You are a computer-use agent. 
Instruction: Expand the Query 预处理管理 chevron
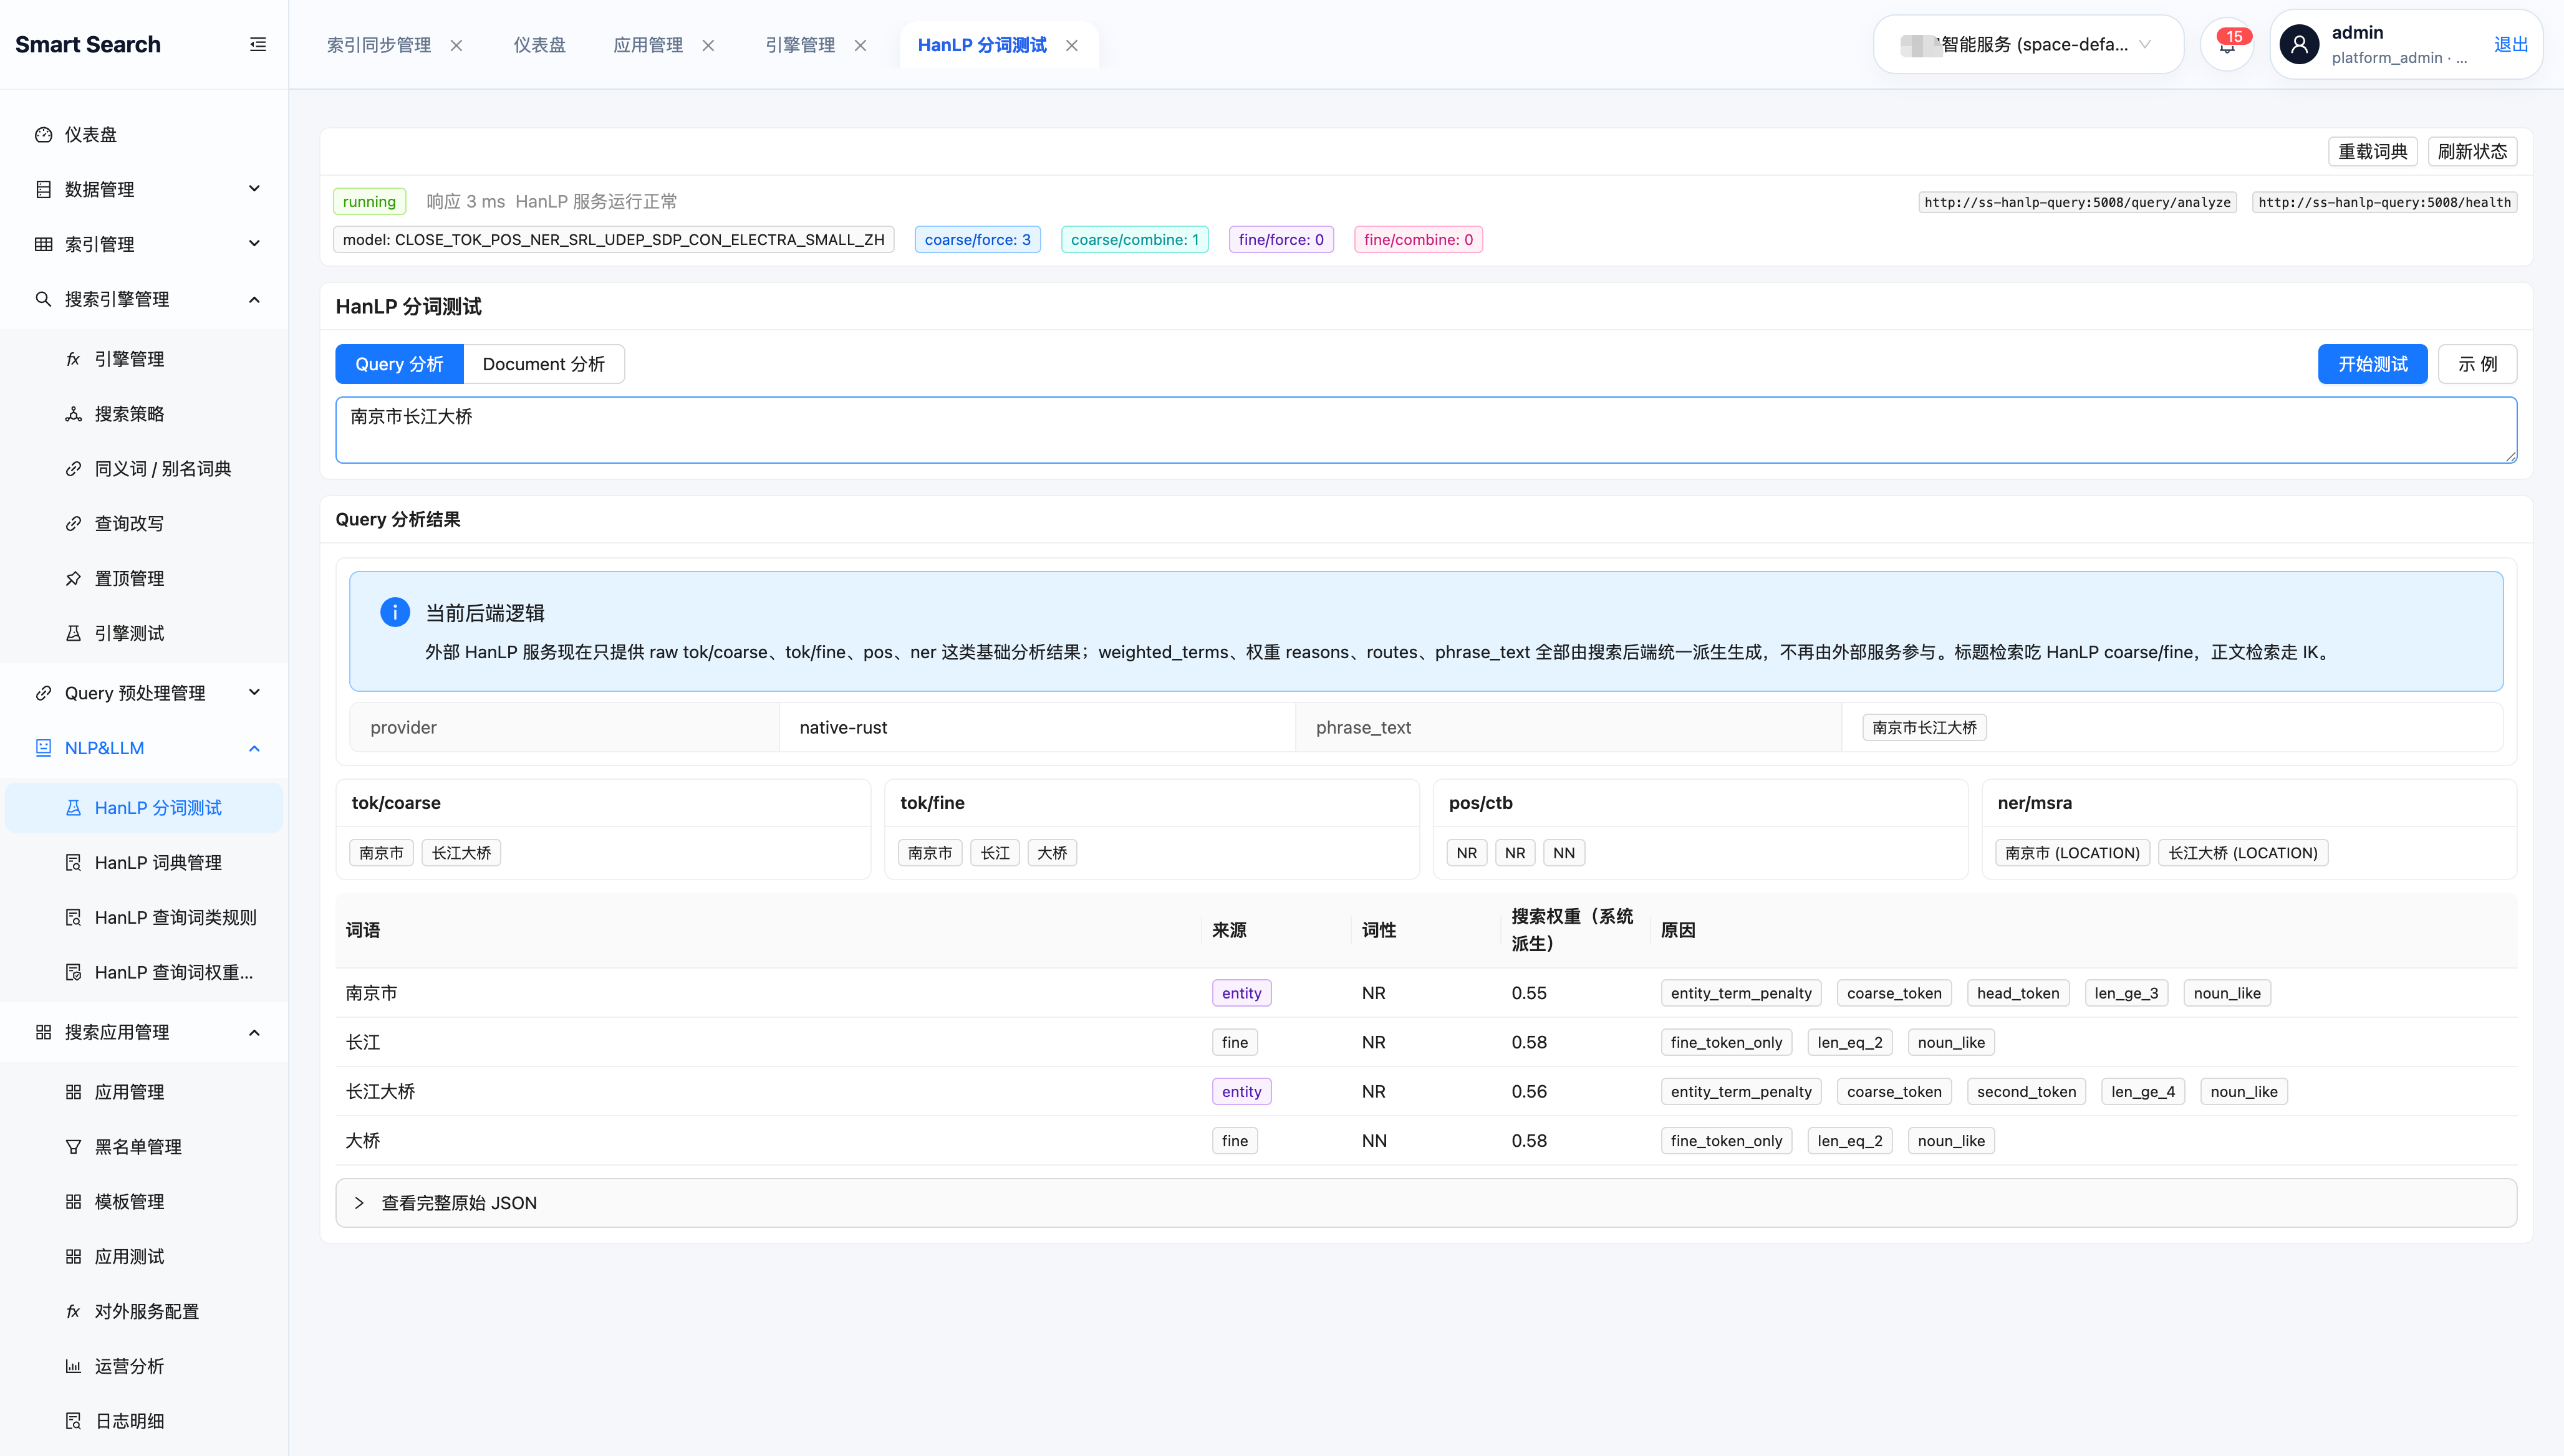tap(254, 693)
